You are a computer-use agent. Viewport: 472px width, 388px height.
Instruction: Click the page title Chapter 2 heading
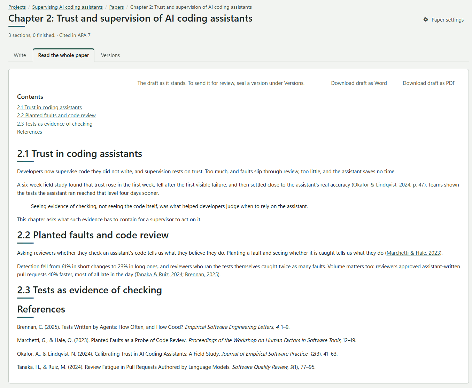130,18
